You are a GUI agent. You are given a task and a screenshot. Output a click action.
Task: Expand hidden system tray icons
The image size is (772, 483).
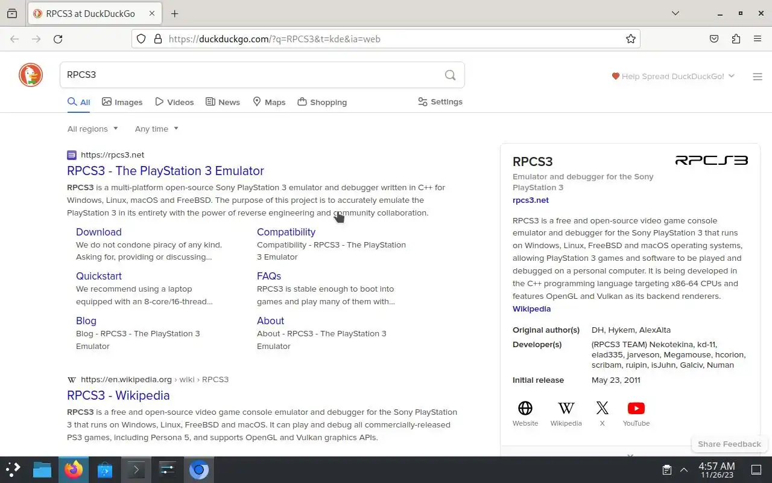684,470
